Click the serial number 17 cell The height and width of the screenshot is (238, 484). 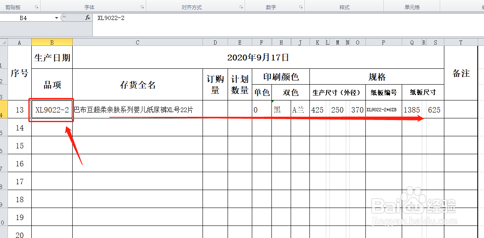click(x=20, y=181)
